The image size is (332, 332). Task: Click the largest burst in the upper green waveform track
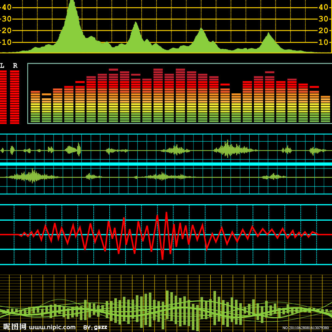[x=228, y=150]
